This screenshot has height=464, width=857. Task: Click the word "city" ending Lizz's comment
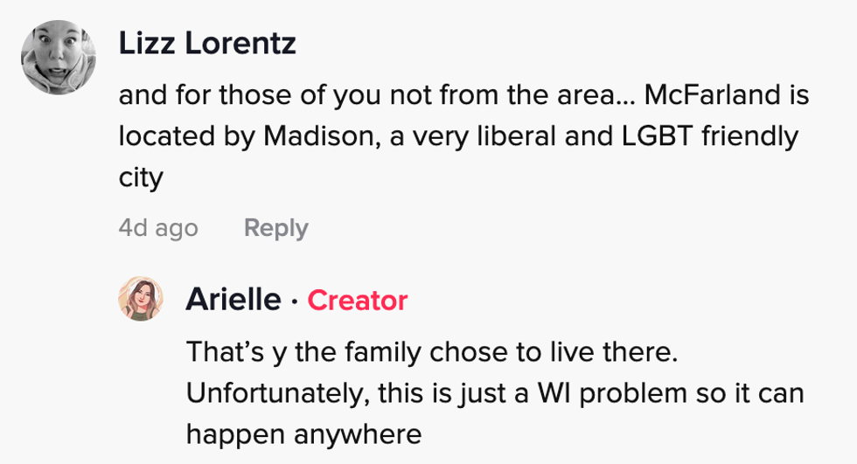coord(141,178)
